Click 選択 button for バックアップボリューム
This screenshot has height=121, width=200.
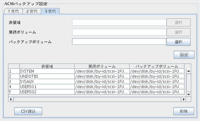(x=179, y=42)
